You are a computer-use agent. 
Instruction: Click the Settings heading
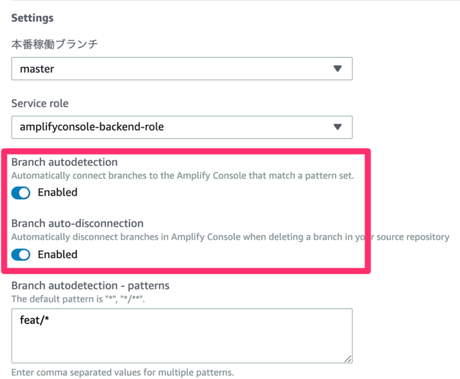click(x=32, y=18)
